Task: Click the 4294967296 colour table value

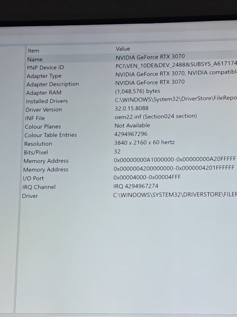Action: pos(131,134)
